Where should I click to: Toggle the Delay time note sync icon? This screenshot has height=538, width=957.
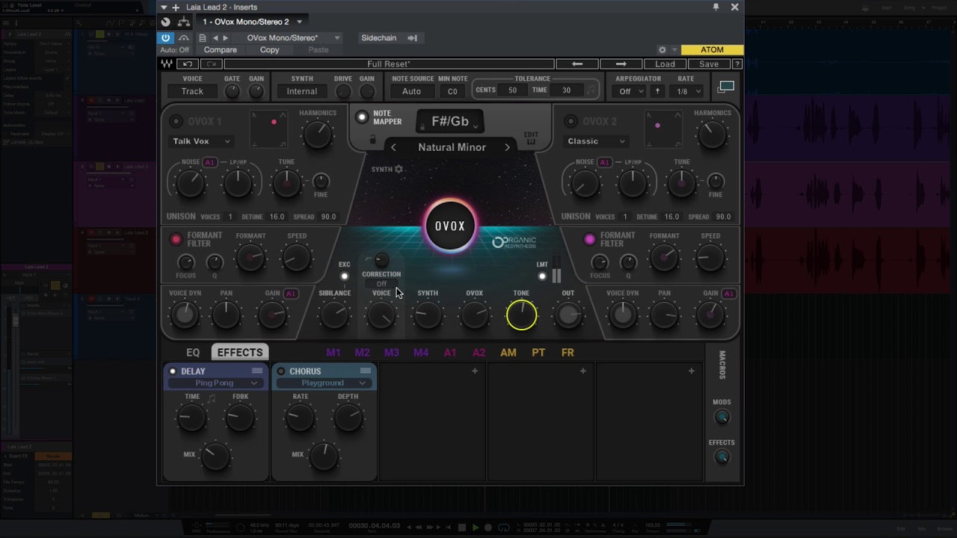click(212, 398)
